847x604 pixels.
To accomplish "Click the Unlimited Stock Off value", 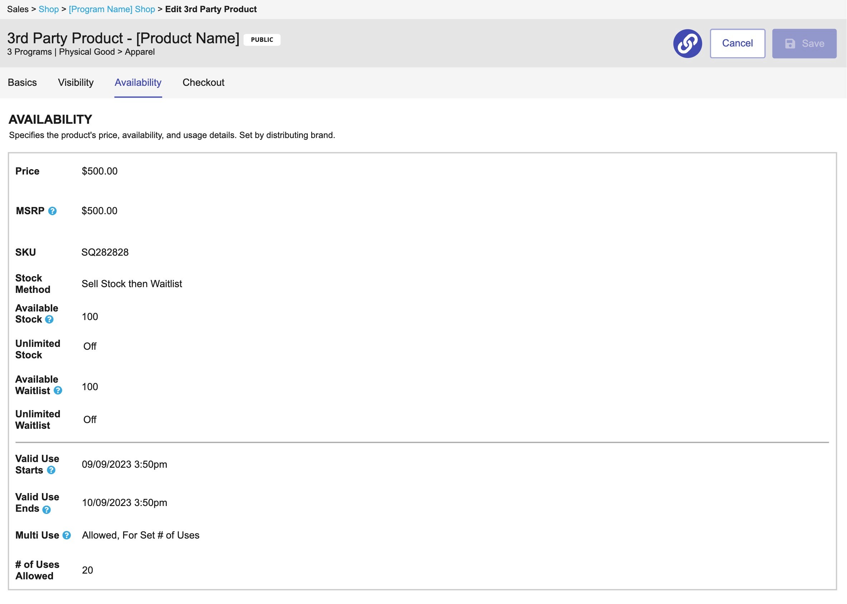I will point(90,346).
